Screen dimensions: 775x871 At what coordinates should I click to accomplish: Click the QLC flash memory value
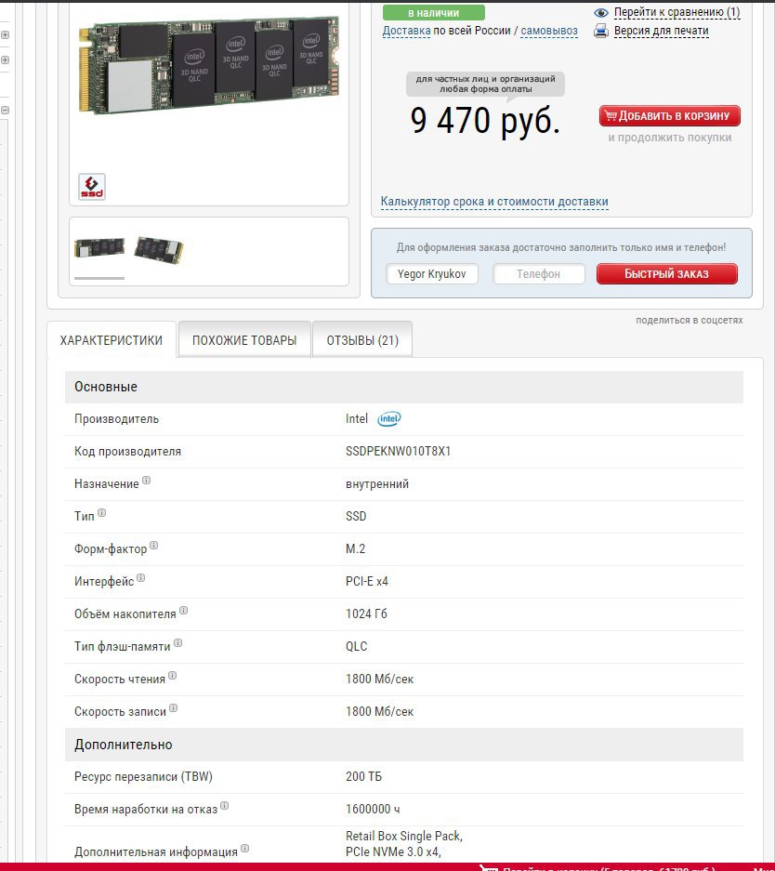point(357,646)
